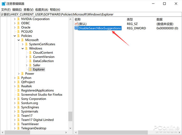Click the string value icon for (默认)
The width and height of the screenshot is (182, 135).
point(76,24)
